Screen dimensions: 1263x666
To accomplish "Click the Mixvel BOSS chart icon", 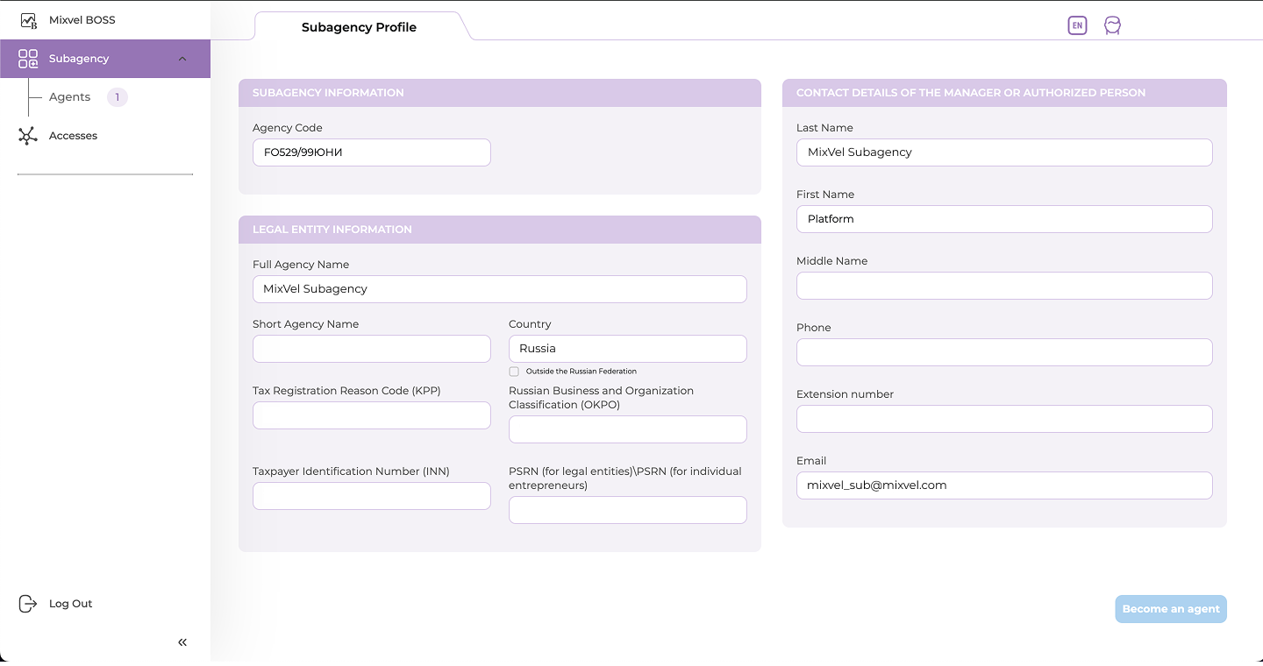I will click(28, 20).
